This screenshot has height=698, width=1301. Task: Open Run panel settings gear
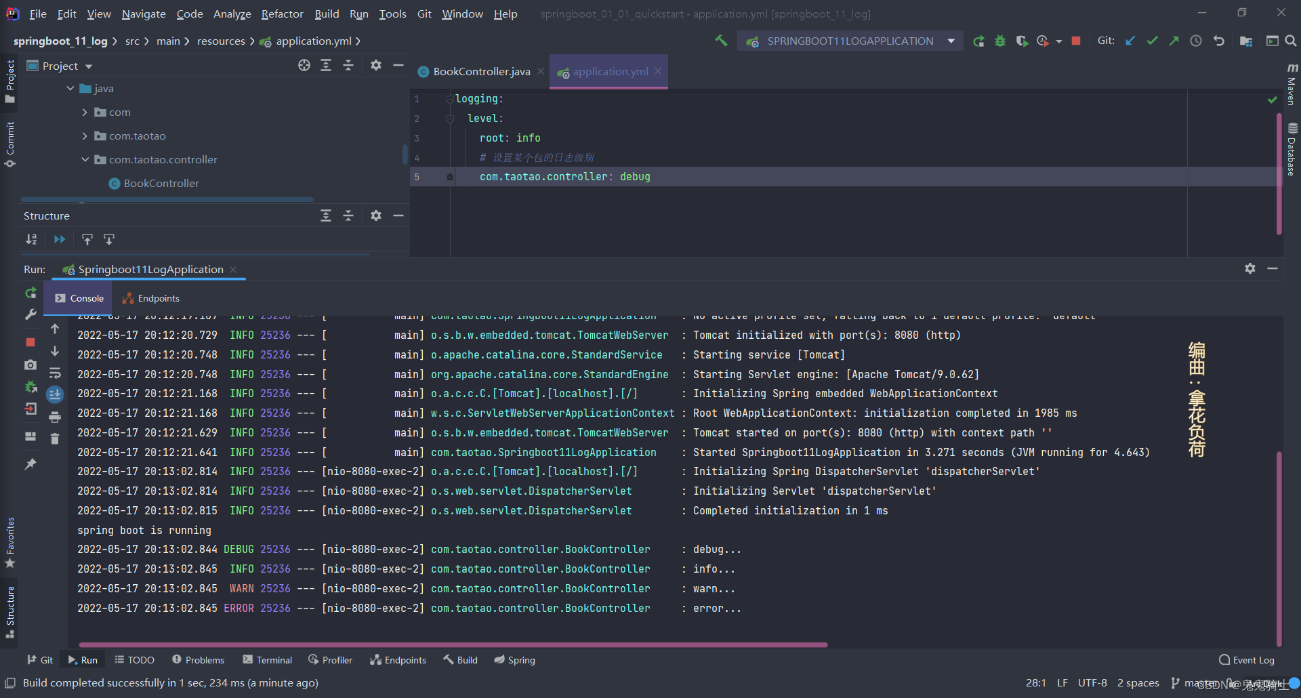(x=1250, y=268)
